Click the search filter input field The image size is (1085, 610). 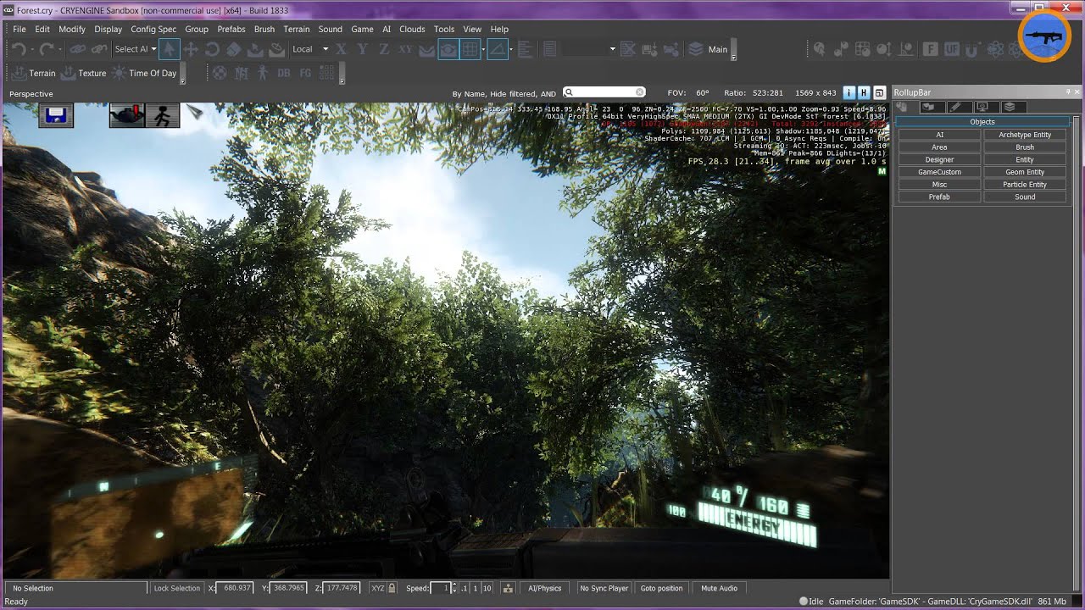[x=604, y=92]
